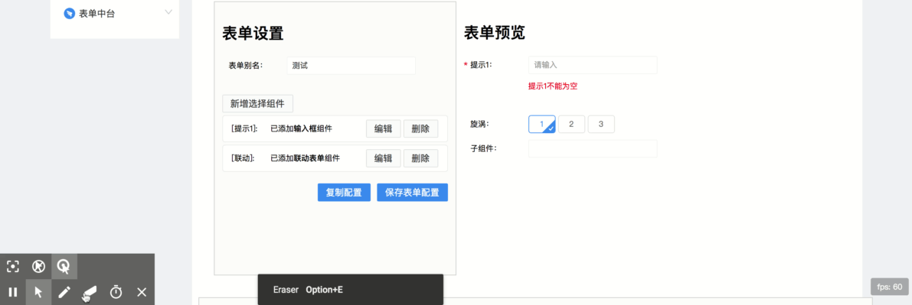Select option 1 for 旋涡

(x=542, y=124)
